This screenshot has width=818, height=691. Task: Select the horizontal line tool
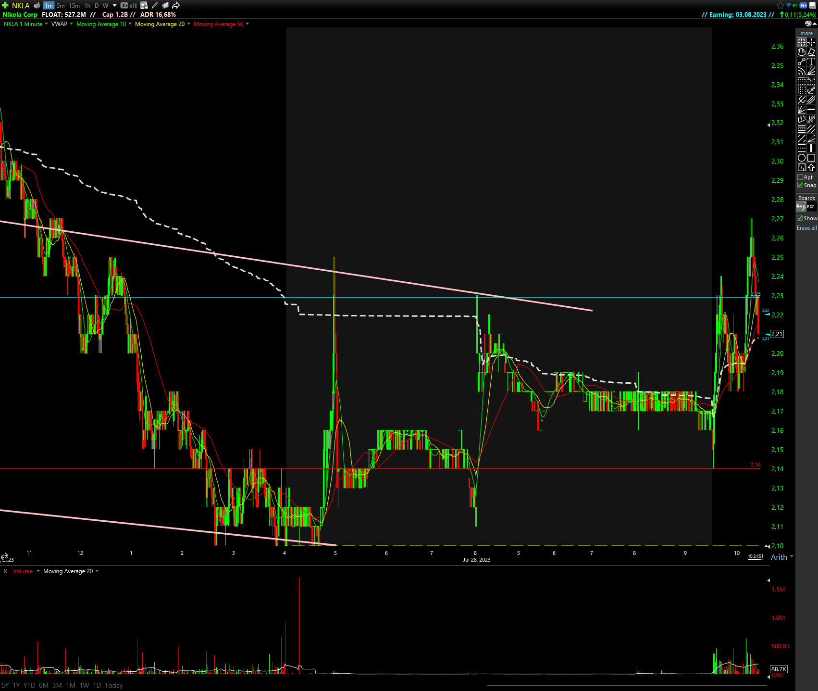tap(811, 110)
